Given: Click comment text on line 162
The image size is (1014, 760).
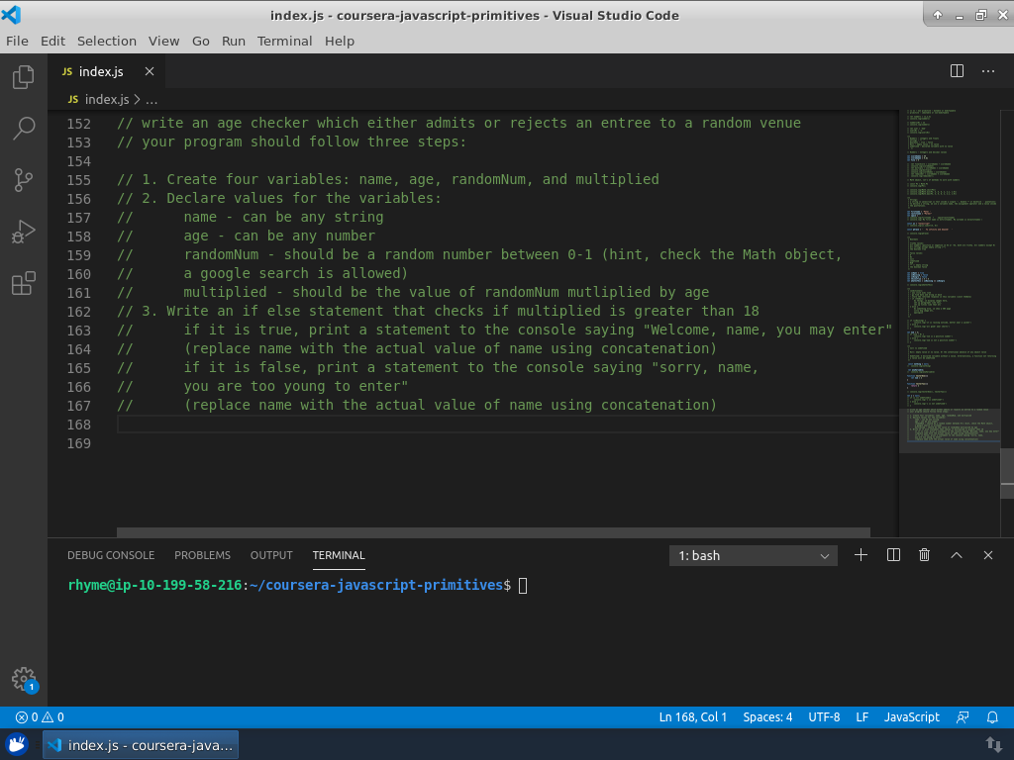Looking at the screenshot, I should (438, 311).
